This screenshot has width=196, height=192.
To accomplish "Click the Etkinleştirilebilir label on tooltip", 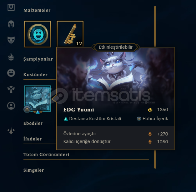I will pyautogui.click(x=116, y=47).
